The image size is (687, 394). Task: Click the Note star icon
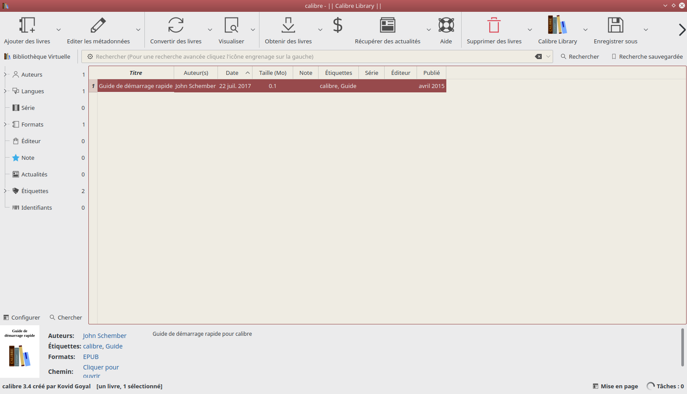(16, 158)
